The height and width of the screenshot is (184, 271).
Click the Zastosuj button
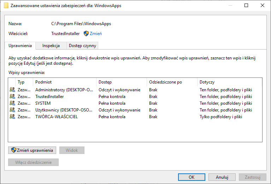(253, 177)
